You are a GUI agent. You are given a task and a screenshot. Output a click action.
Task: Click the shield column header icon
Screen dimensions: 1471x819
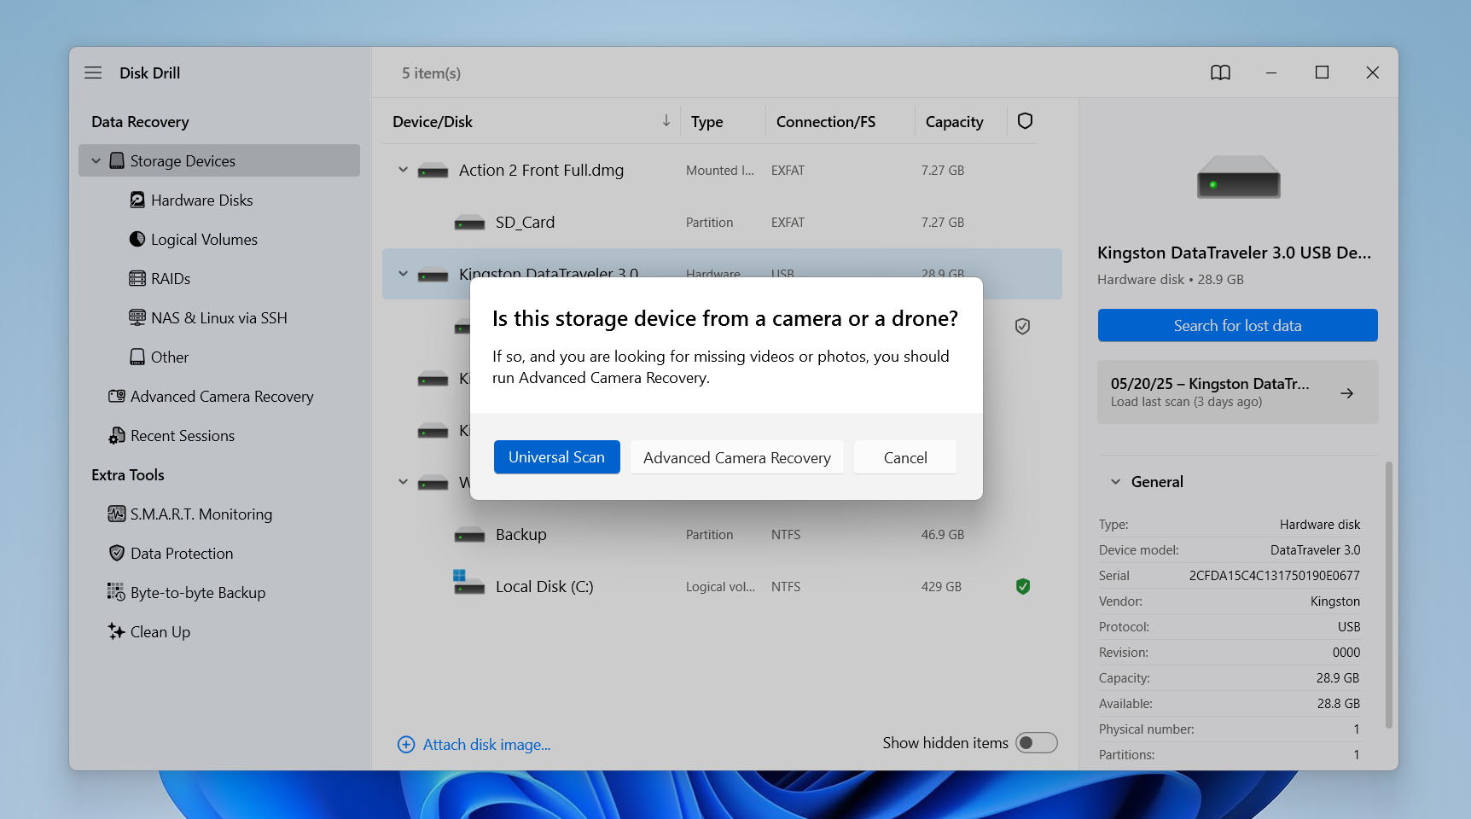point(1025,121)
